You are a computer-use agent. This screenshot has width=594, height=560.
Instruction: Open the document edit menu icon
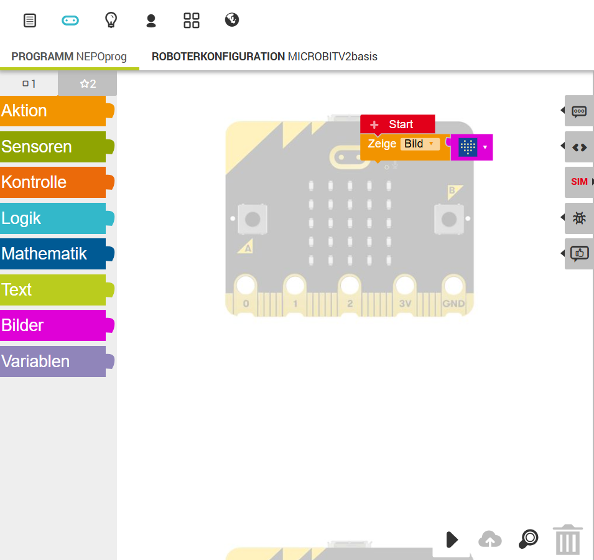point(30,21)
